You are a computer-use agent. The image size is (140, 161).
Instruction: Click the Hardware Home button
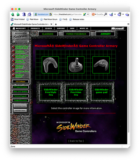click(20, 111)
